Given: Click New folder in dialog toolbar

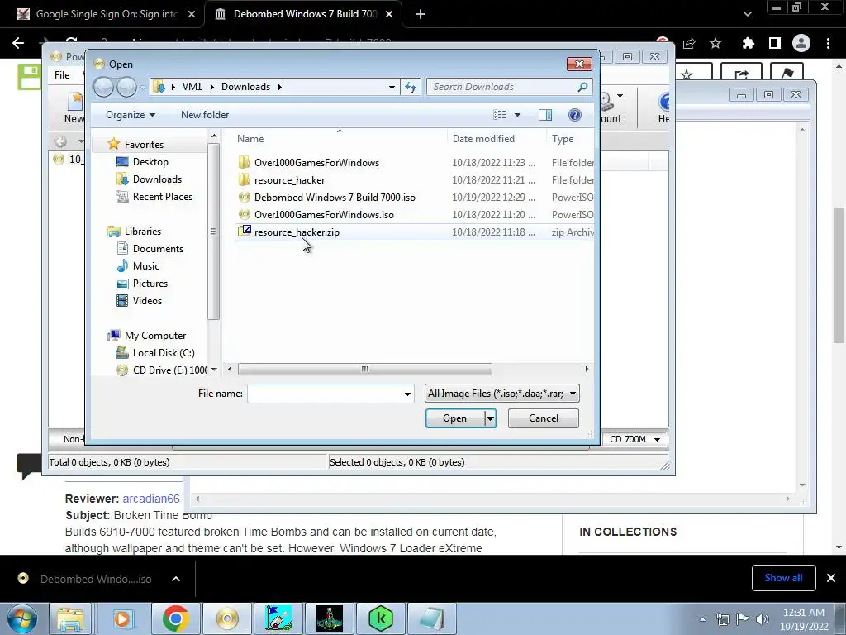Looking at the screenshot, I should coord(205,114).
